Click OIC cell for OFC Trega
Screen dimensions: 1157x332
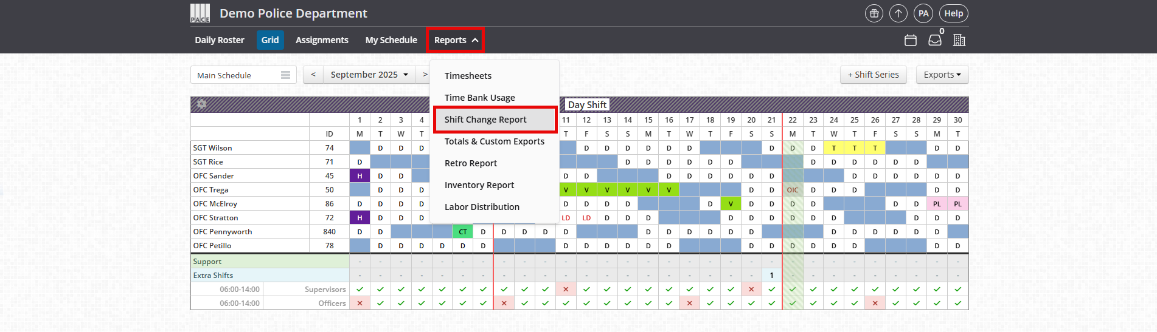pyautogui.click(x=793, y=190)
